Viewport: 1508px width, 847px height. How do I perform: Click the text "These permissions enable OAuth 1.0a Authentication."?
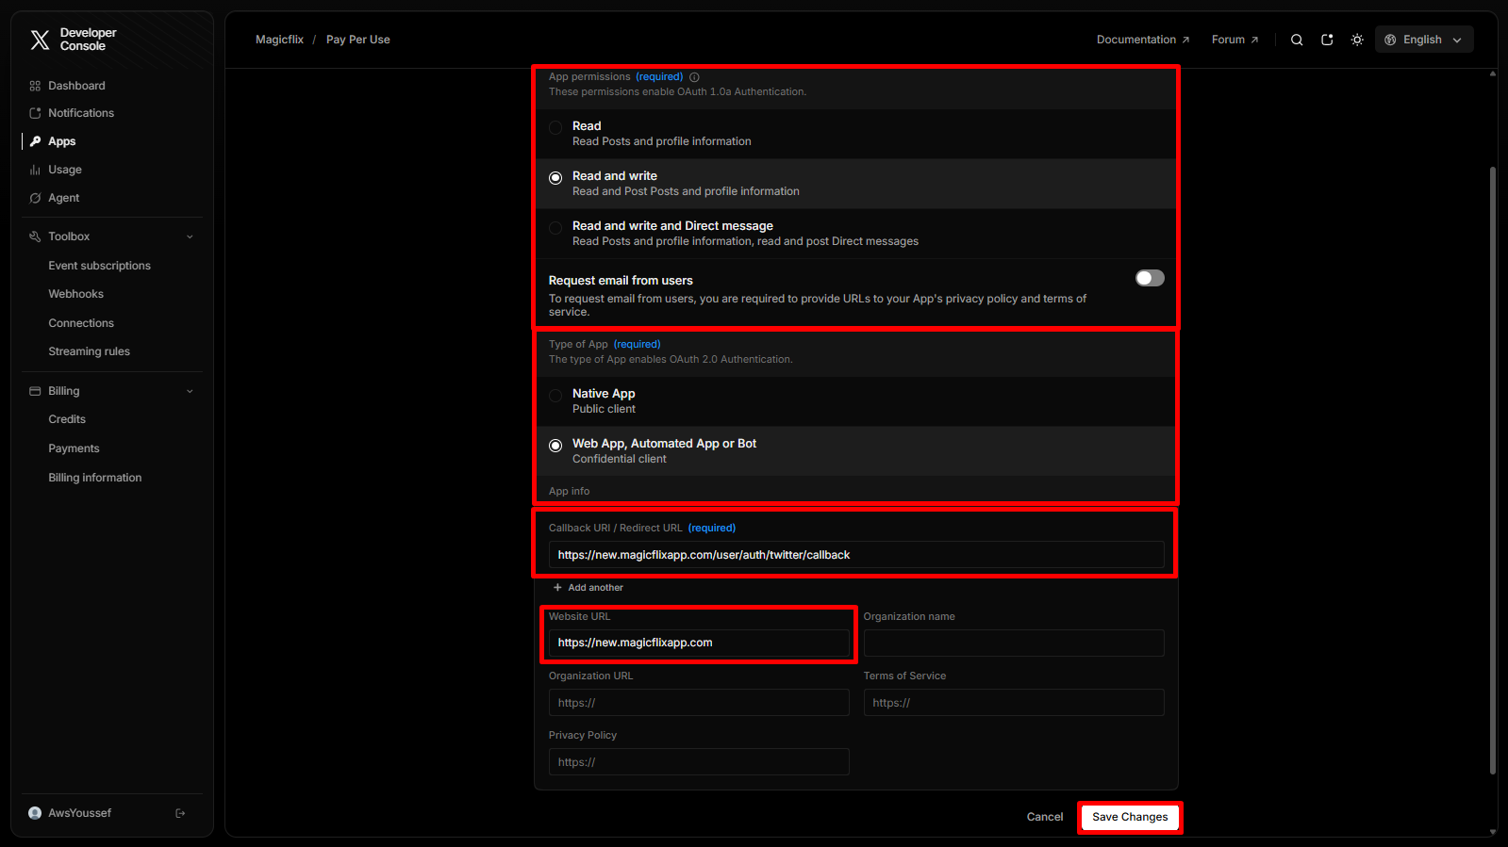pos(677,92)
